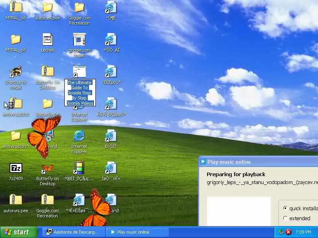Select the web shortcut beside the lower Internet Explorer
318x238 pixels.
111,136
